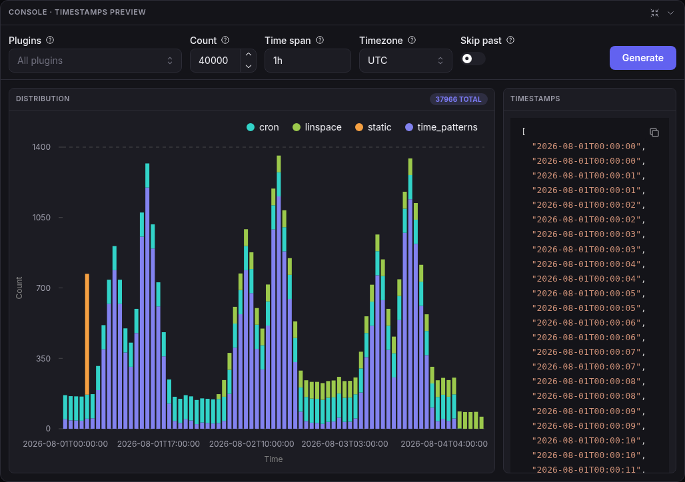Click the Time span help icon

click(321, 40)
